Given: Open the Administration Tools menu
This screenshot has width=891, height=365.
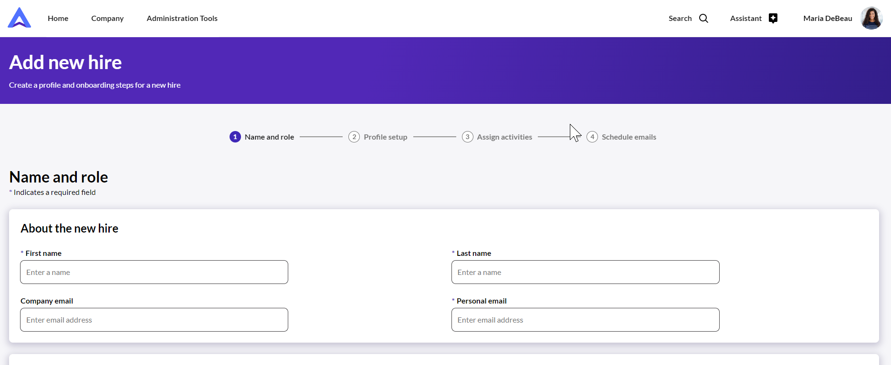Looking at the screenshot, I should [x=182, y=18].
